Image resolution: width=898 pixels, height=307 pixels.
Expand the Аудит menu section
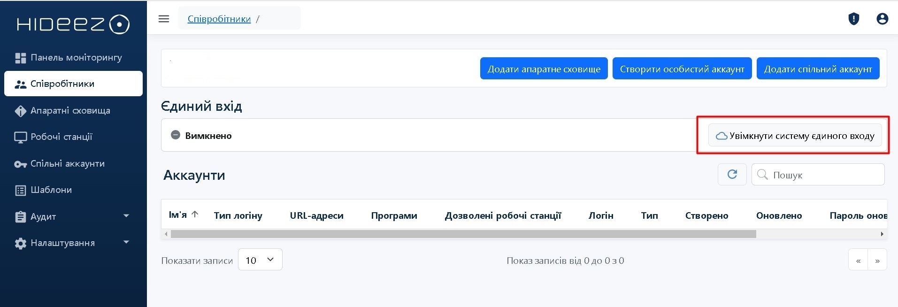126,216
